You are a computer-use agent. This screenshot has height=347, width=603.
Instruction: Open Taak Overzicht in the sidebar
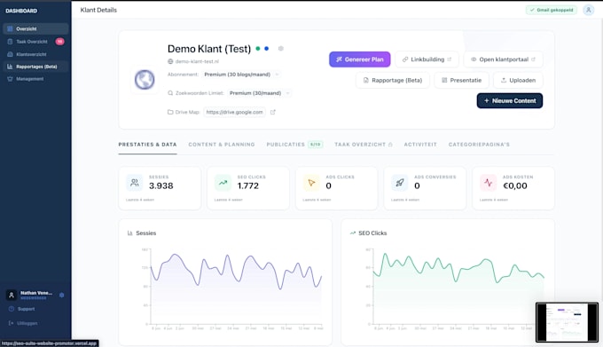(35, 42)
